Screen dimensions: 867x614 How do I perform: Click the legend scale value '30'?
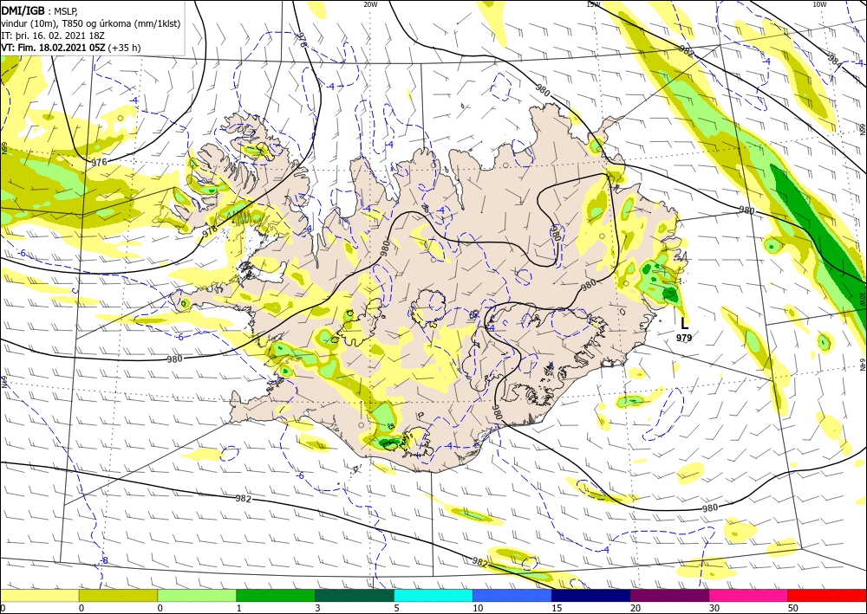pos(714,608)
